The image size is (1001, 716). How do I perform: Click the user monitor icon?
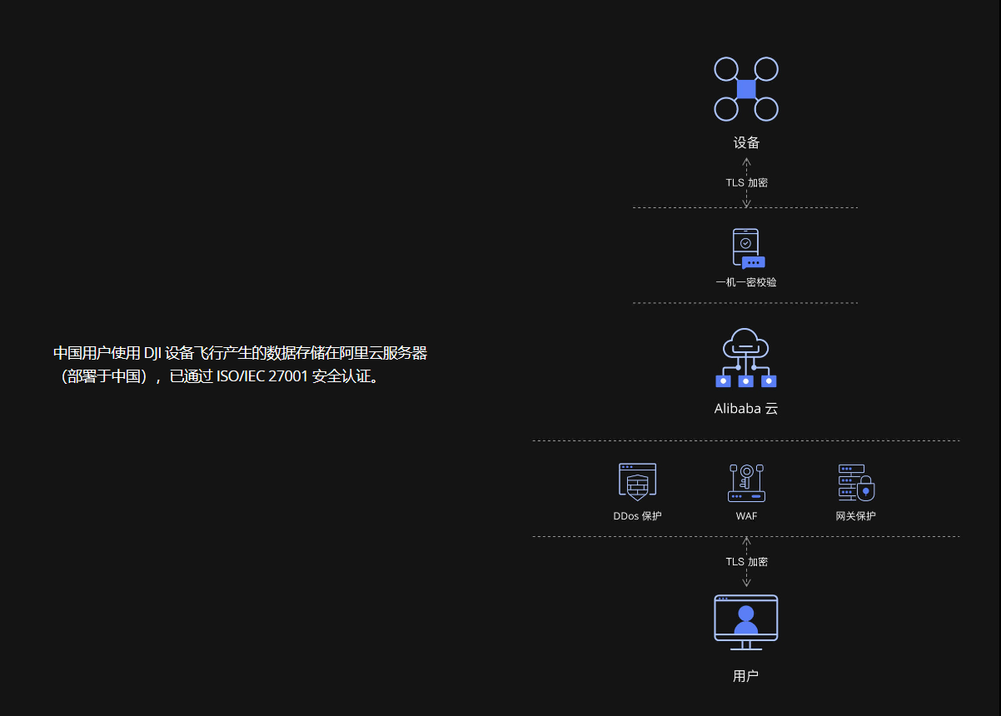pyautogui.click(x=746, y=622)
